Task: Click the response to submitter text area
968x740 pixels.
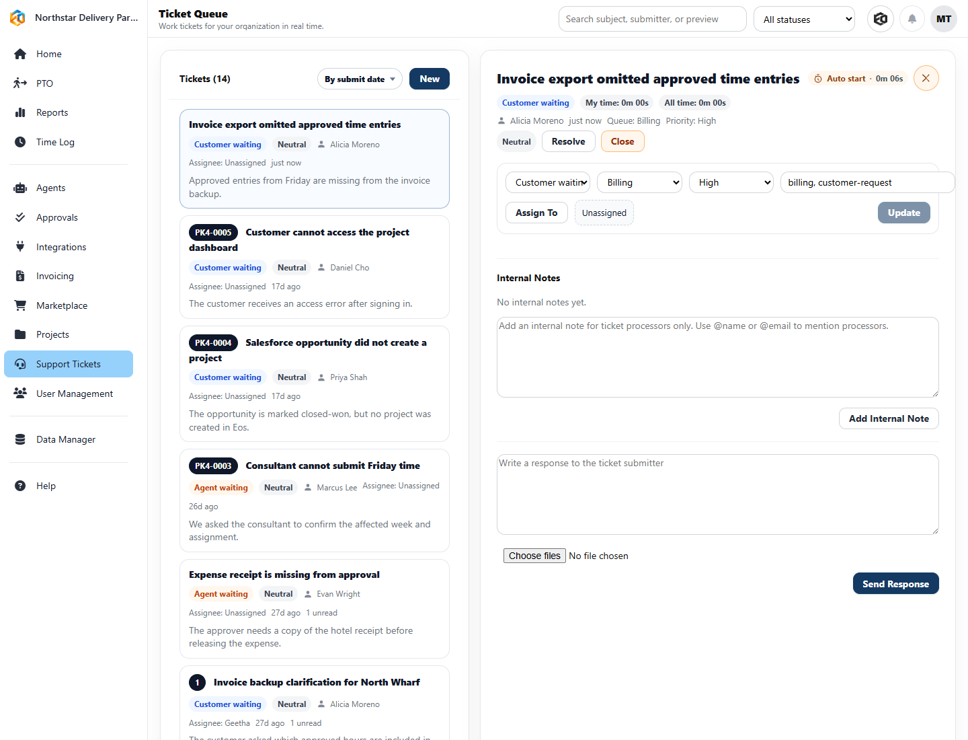Action: click(718, 494)
